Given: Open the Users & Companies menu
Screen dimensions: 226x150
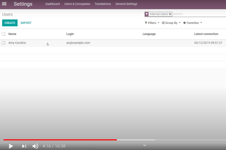Looking at the screenshot, I should tap(77, 4).
